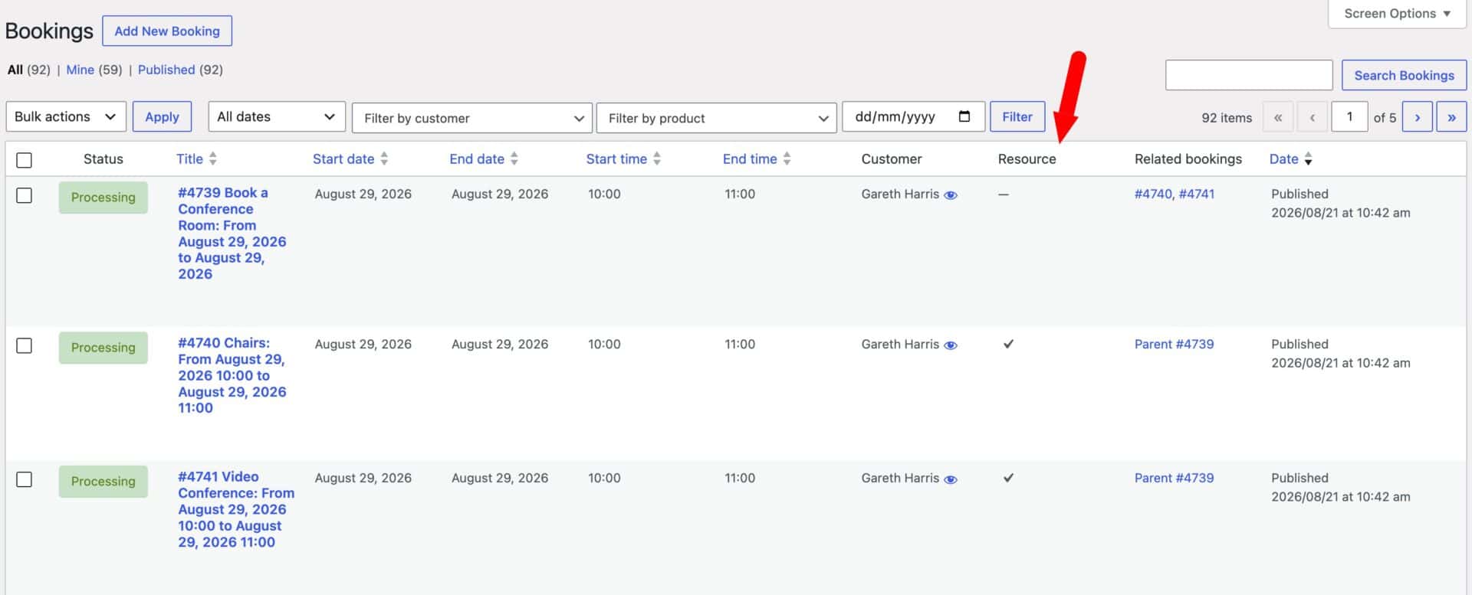Click the current page number field
1472x595 pixels.
pyautogui.click(x=1349, y=117)
